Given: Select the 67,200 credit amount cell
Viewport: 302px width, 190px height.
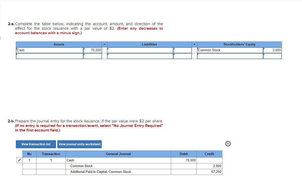Looking at the screenshot, I should coord(216,172).
